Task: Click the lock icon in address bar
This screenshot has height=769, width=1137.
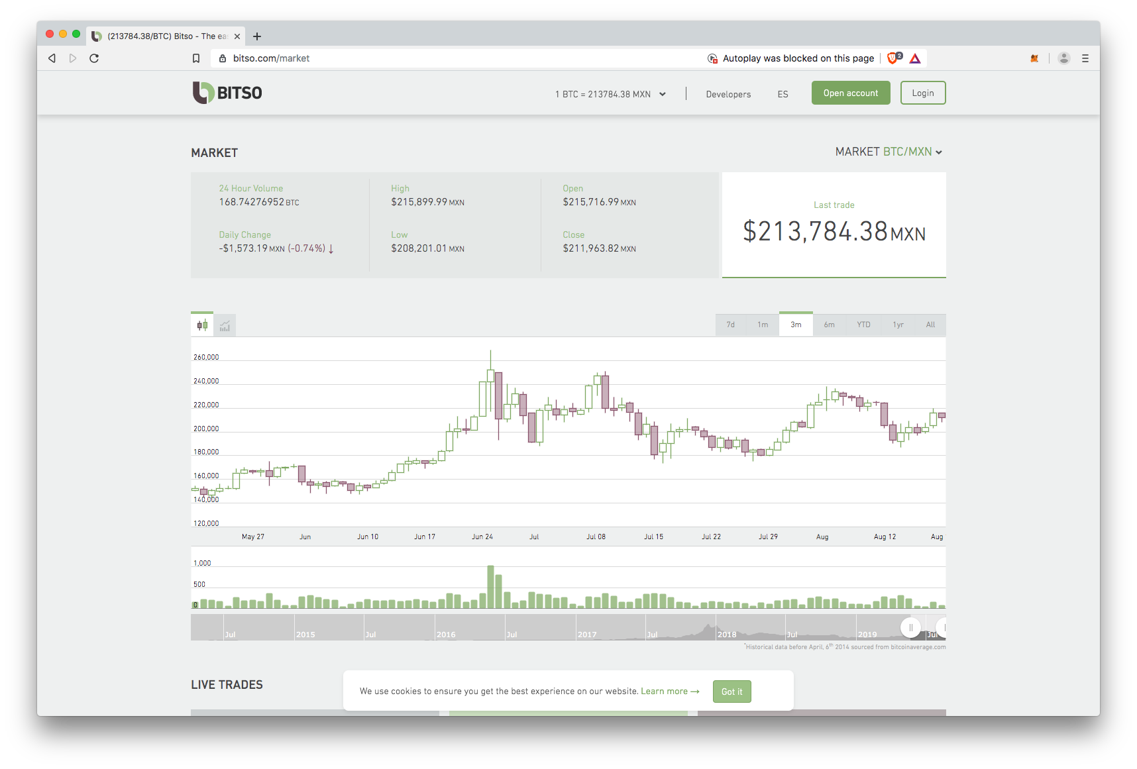Action: pyautogui.click(x=223, y=58)
